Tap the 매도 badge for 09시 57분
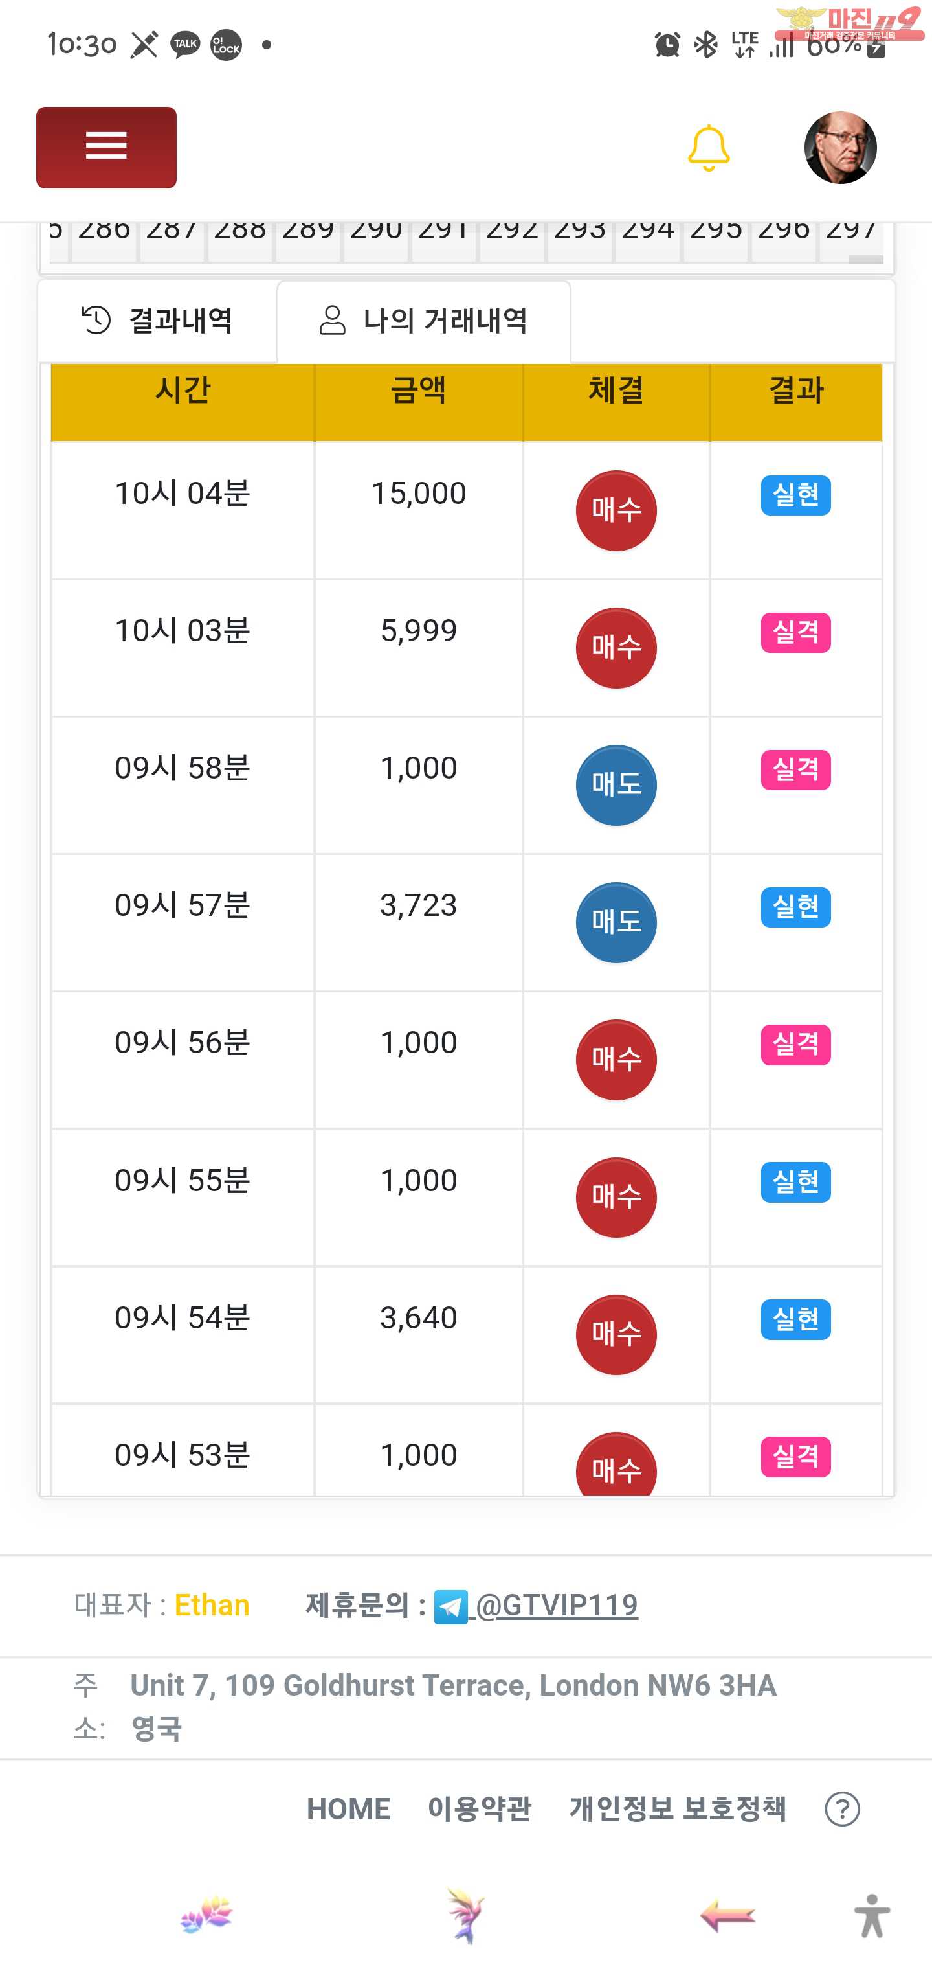The image size is (932, 1969). (x=616, y=922)
